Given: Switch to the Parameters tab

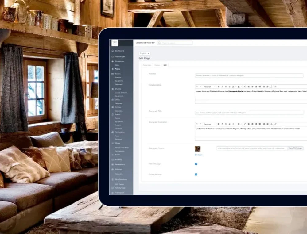Looking at the screenshot, I should 147,65.
